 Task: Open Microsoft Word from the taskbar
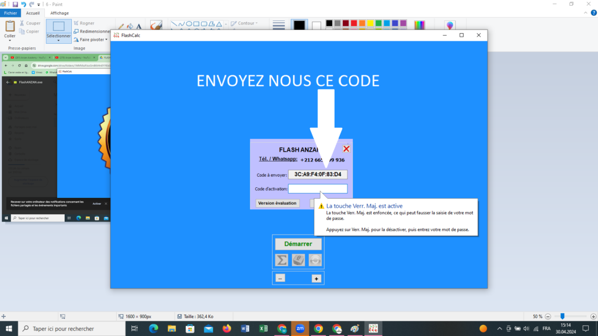[x=245, y=328]
